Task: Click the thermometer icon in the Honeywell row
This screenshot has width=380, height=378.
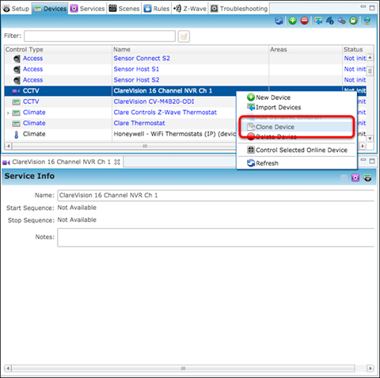Action: (17, 135)
